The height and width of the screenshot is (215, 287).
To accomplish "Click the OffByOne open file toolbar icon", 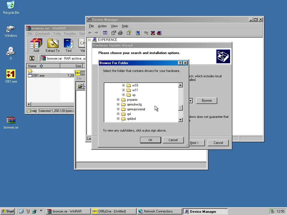I will (80, 86).
